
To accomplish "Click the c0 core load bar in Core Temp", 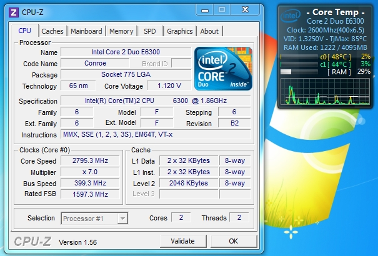I will 299,57.
